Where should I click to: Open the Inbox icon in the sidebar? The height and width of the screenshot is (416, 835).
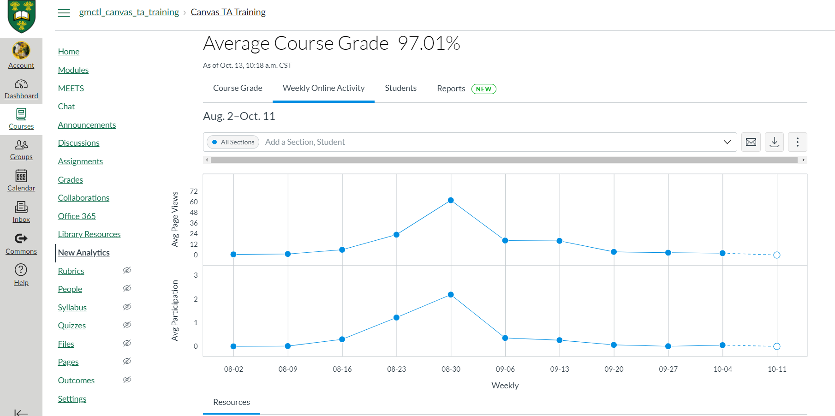point(21,212)
